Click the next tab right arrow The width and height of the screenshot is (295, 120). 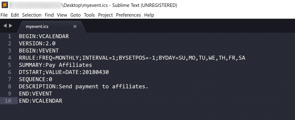(x=11, y=26)
